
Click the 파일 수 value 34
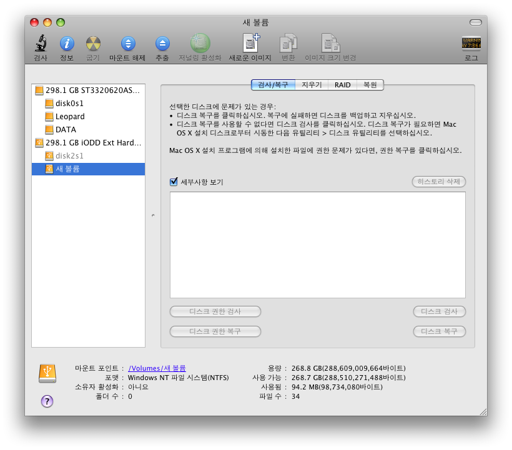[295, 396]
